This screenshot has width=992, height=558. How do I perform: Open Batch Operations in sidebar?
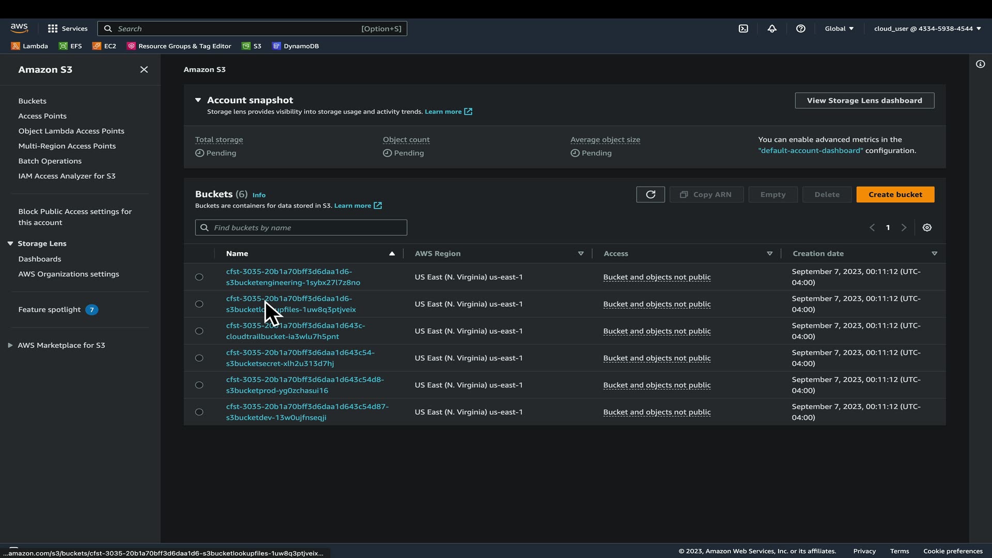tap(50, 161)
